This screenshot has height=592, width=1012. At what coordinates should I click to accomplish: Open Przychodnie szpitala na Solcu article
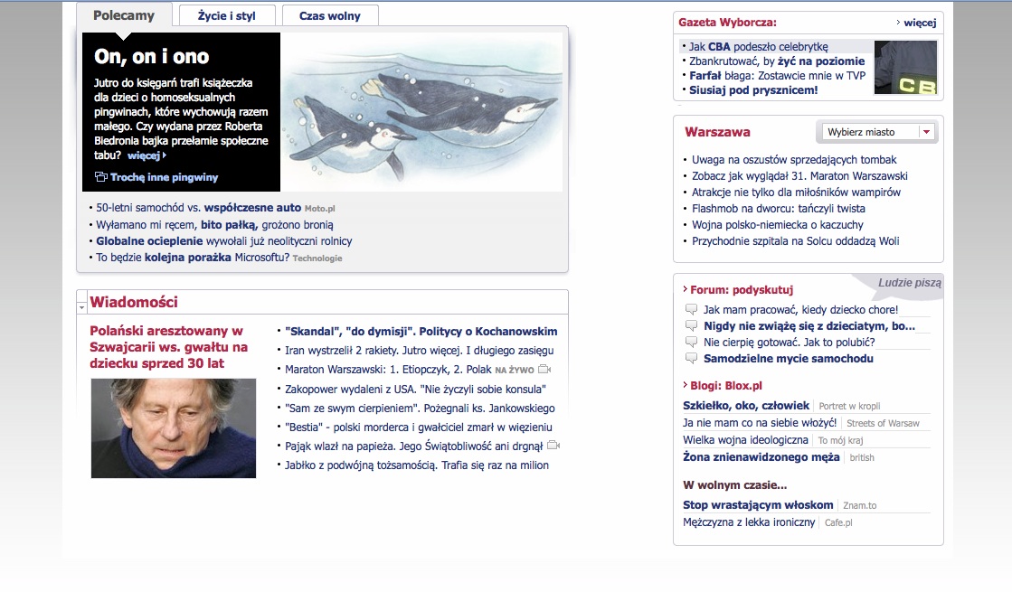tap(796, 241)
